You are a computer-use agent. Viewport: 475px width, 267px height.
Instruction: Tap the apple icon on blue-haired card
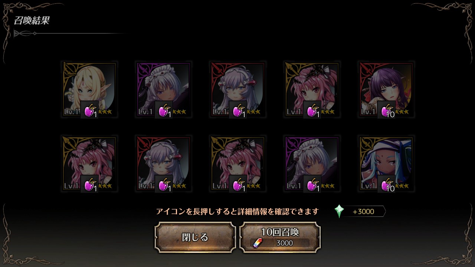pos(386,184)
